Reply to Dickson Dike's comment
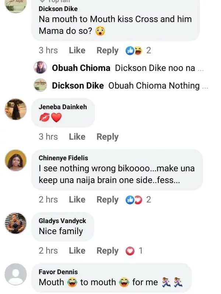221x294 pixels. [107, 51]
